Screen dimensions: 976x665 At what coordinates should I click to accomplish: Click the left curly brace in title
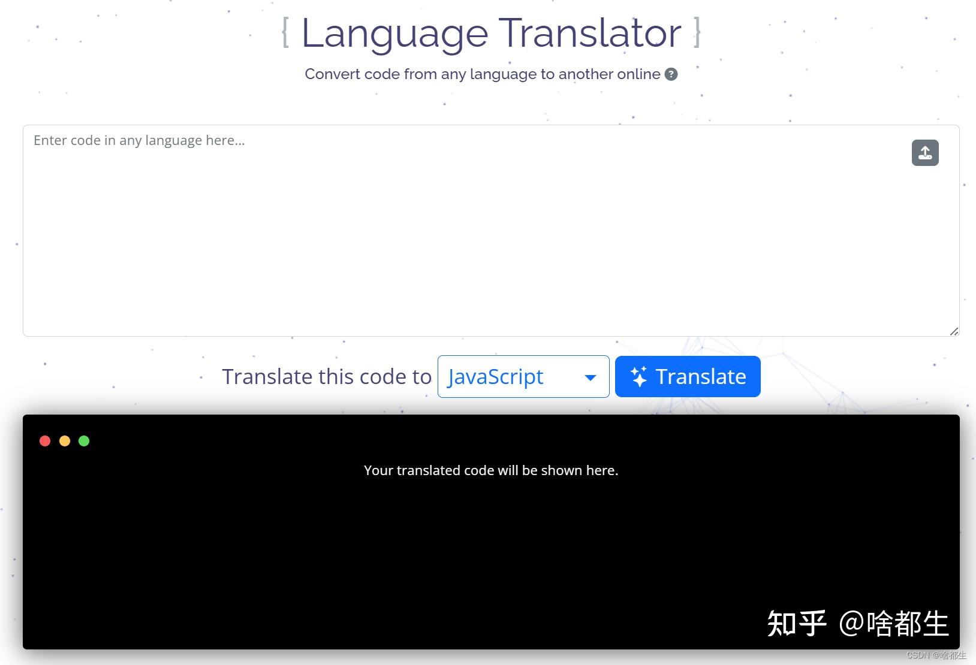[287, 33]
